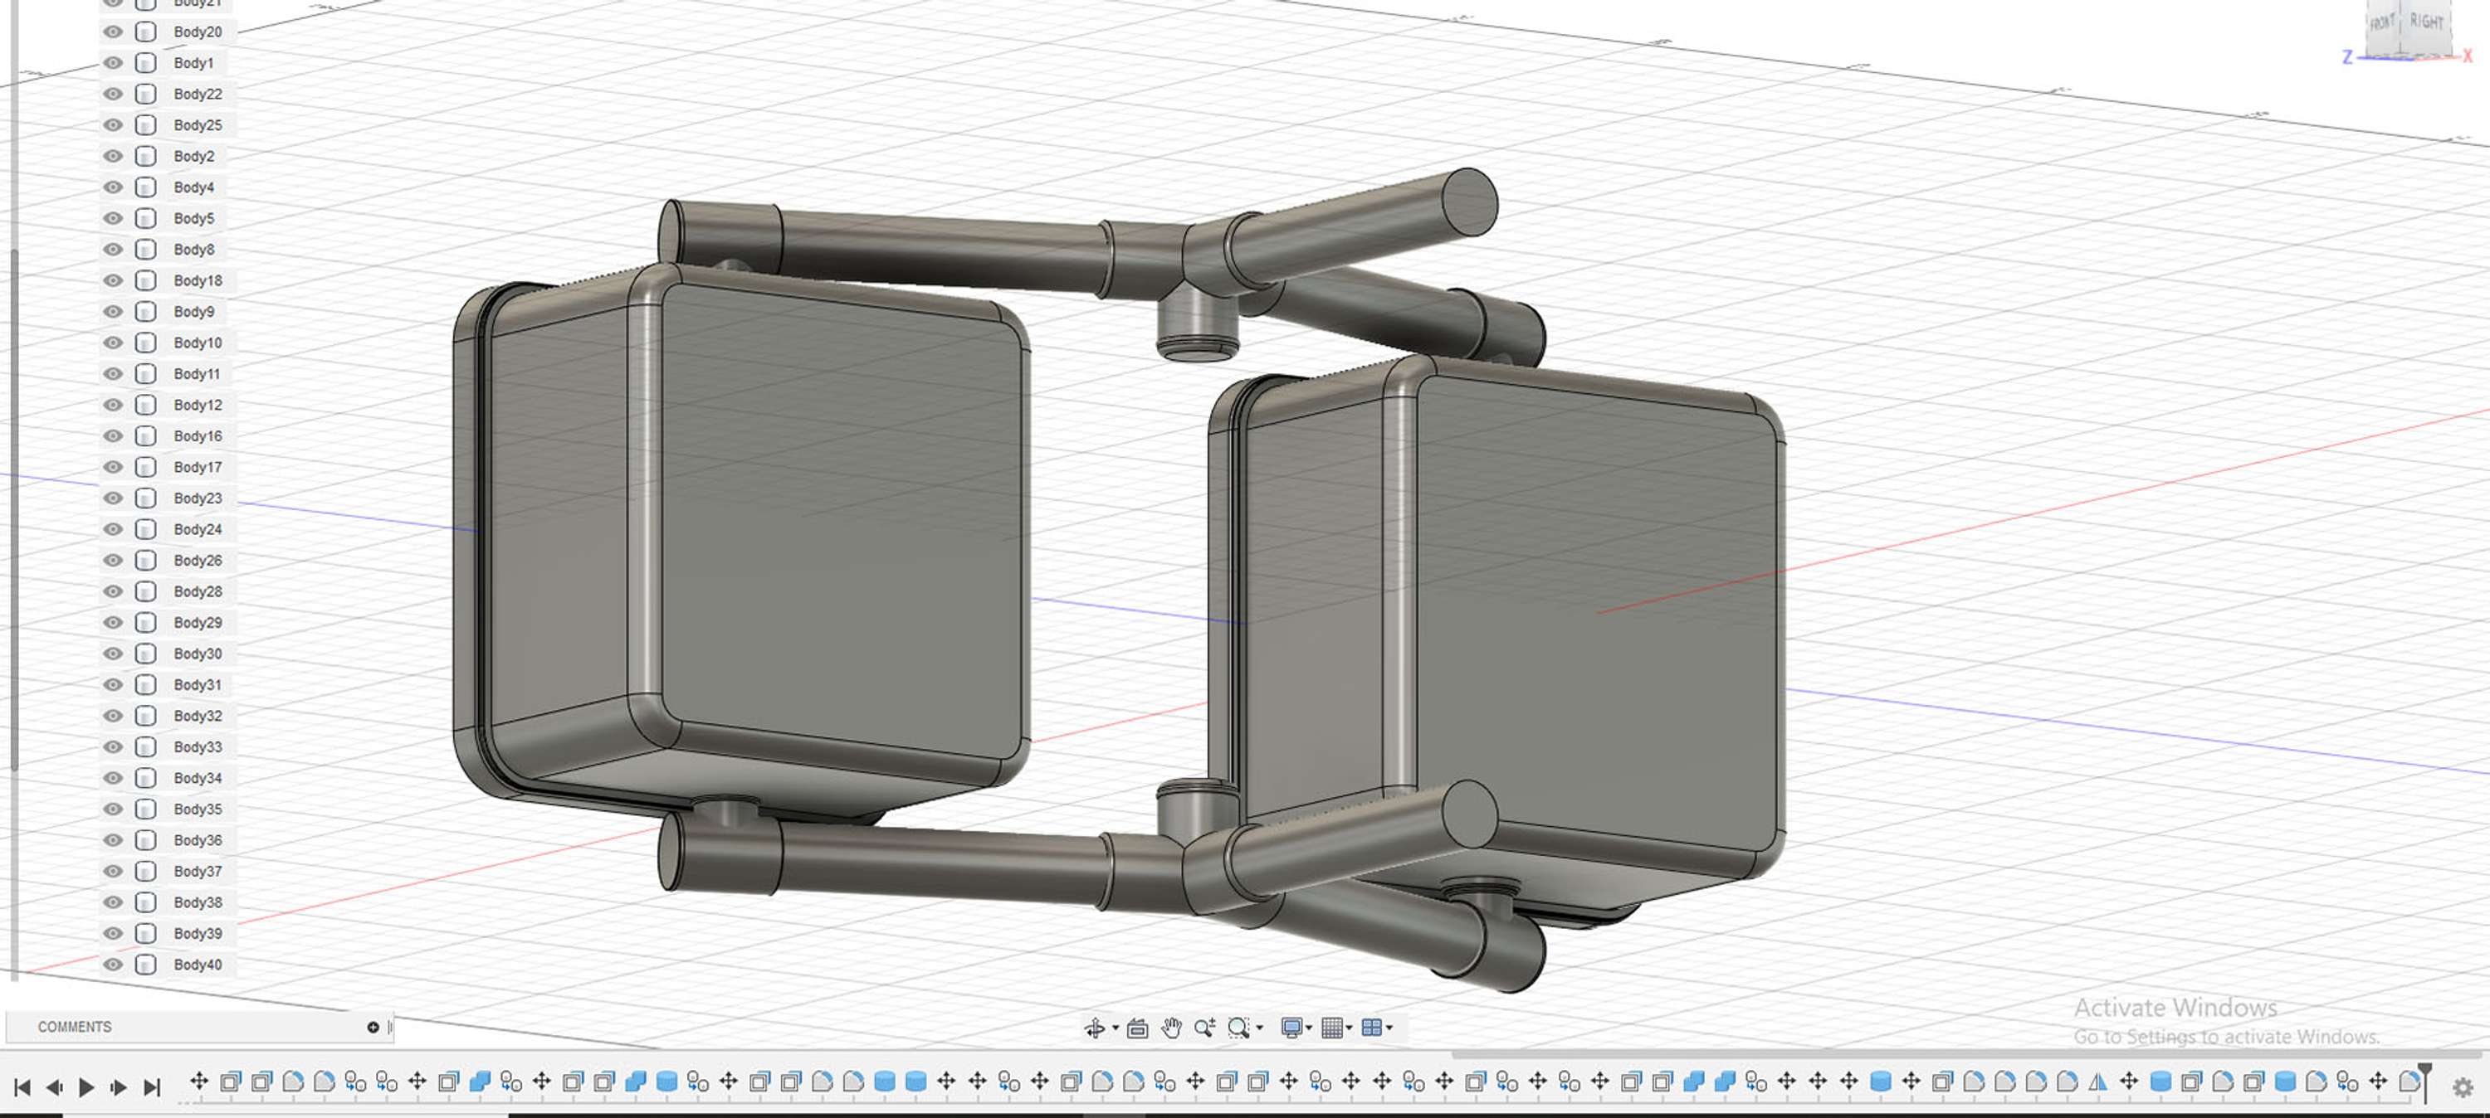Image resolution: width=2490 pixels, height=1118 pixels.
Task: Toggle the eye icon for Body5
Action: pos(113,218)
